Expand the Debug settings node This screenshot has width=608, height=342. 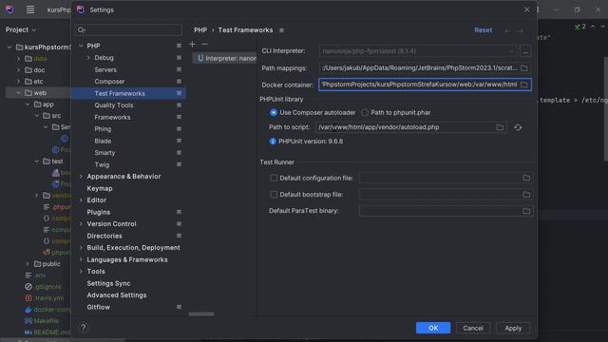click(x=88, y=58)
